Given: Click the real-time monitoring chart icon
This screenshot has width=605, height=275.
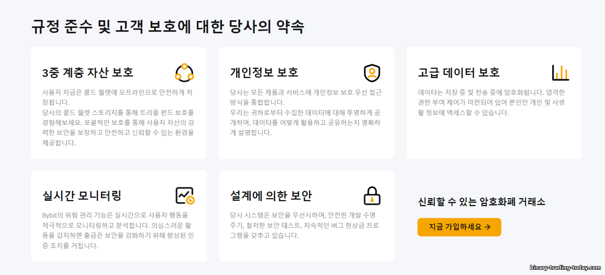Looking at the screenshot, I should (185, 196).
